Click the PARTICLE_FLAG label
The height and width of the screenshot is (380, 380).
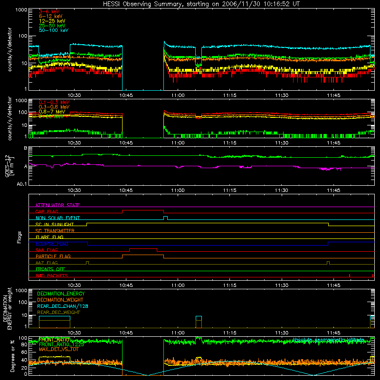(x=53, y=256)
